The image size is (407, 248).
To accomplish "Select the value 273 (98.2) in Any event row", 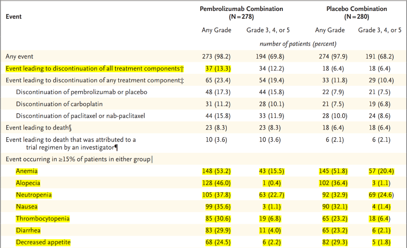I will pos(216,56).
